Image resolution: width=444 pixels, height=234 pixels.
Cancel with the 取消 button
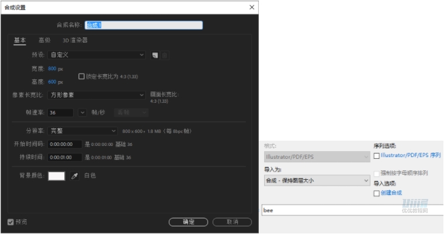232,222
